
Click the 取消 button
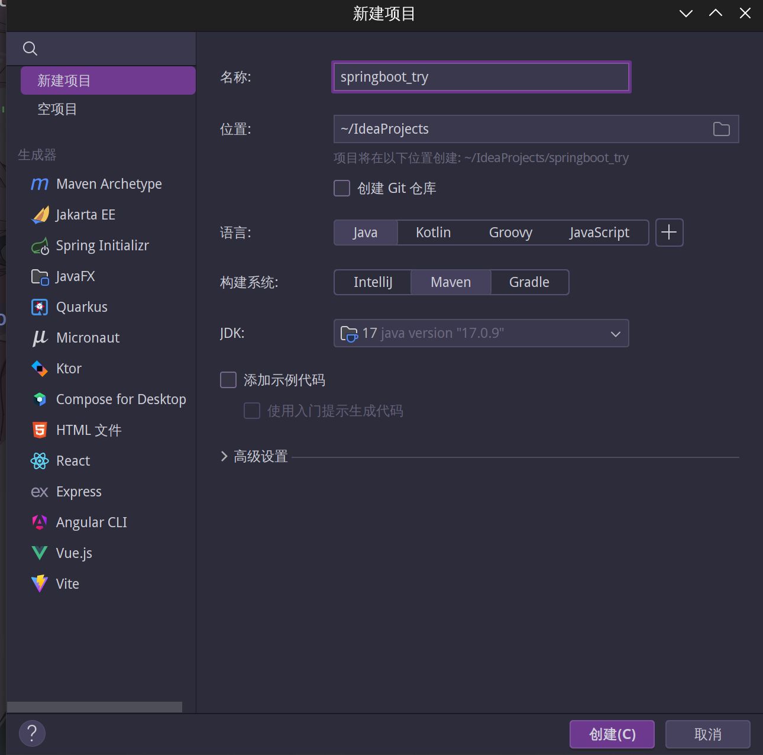tap(707, 734)
